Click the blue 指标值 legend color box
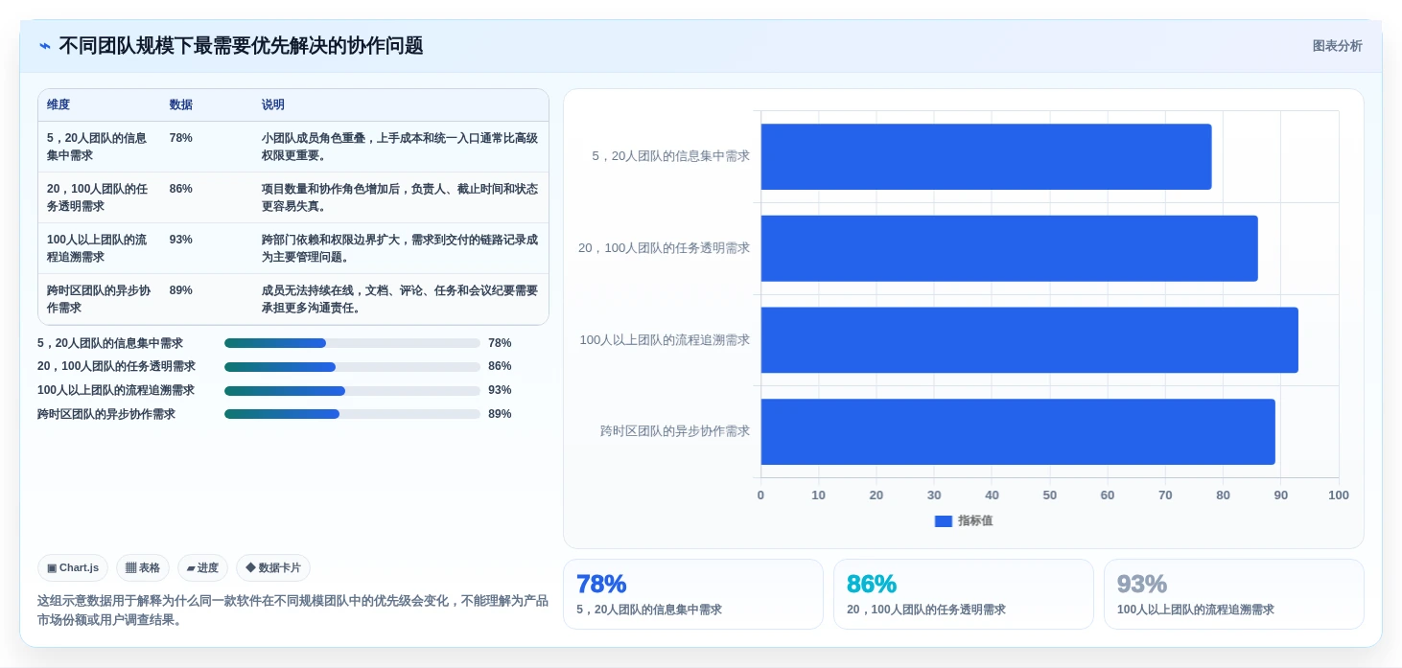The height and width of the screenshot is (668, 1402). coord(944,520)
